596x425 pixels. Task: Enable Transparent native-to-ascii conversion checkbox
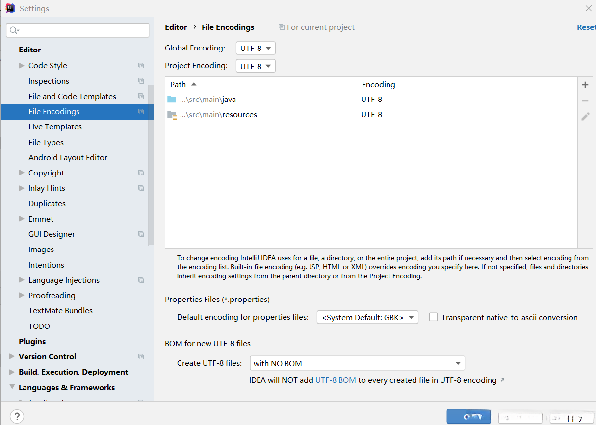point(433,317)
